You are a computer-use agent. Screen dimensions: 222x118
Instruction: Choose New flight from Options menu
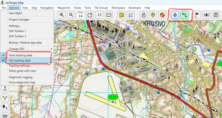pos(27,13)
